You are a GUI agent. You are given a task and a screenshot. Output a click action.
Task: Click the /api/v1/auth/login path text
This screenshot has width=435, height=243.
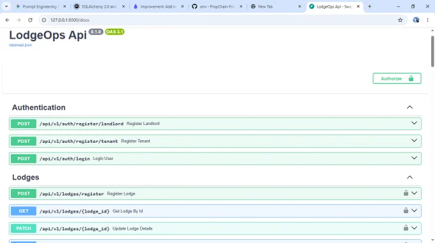65,159
